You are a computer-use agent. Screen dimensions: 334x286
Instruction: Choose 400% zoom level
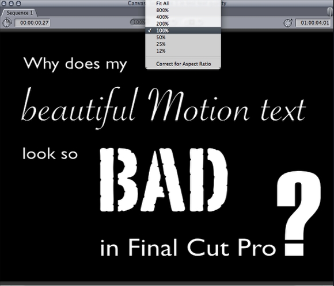click(183, 17)
